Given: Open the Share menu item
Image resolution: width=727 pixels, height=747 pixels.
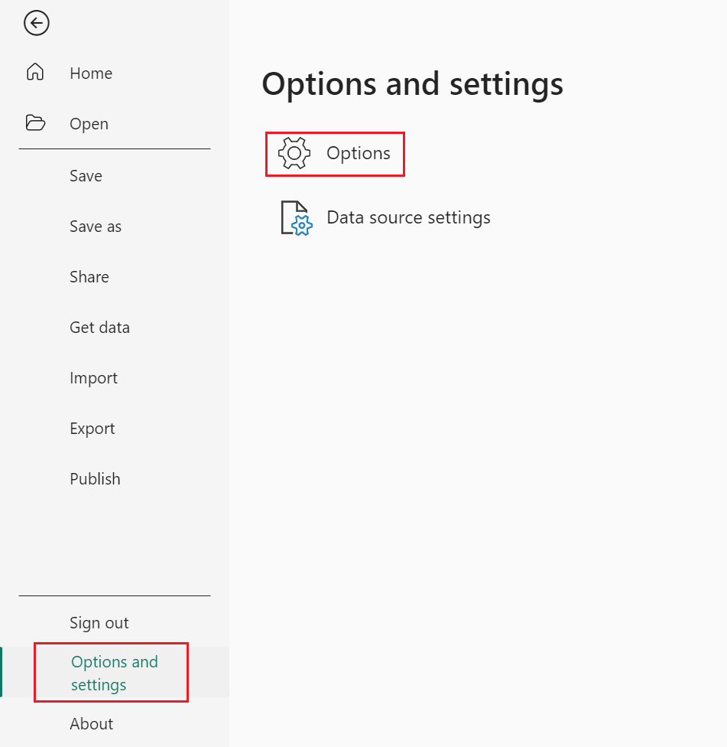Looking at the screenshot, I should 89,276.
